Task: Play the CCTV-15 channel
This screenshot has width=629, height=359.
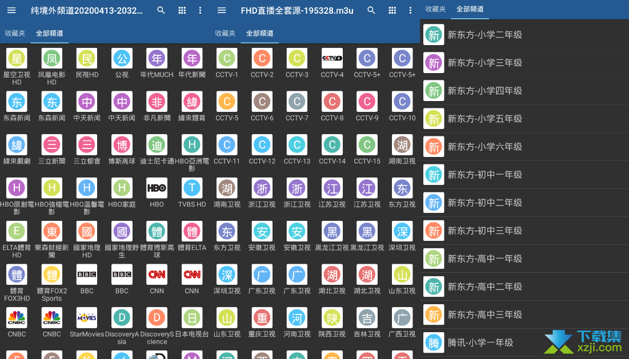Action: point(367,150)
